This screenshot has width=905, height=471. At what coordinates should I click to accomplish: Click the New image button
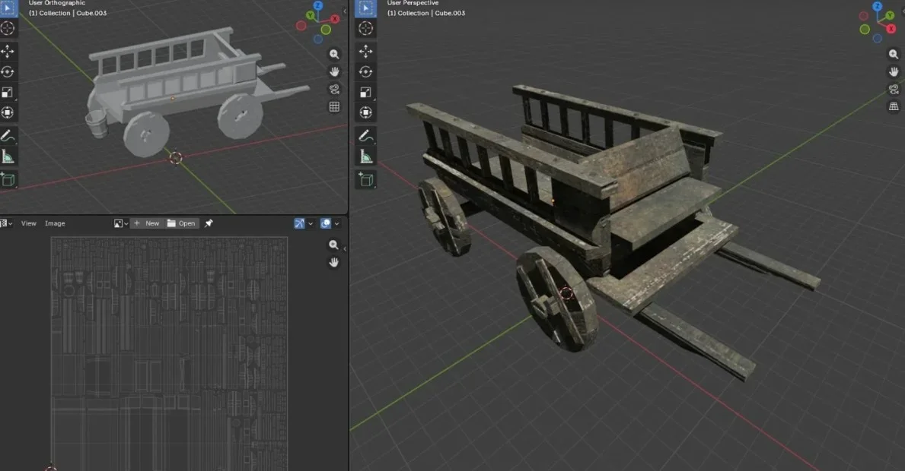coord(147,223)
